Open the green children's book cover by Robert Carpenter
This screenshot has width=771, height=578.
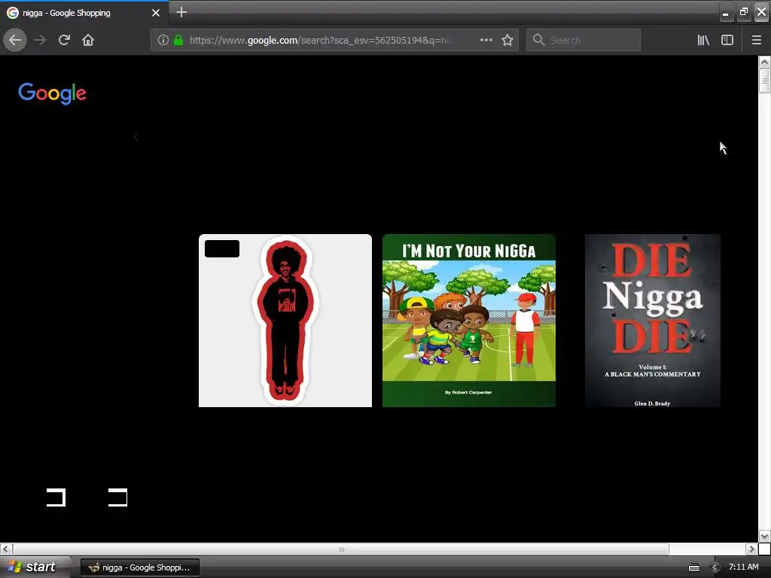point(469,321)
